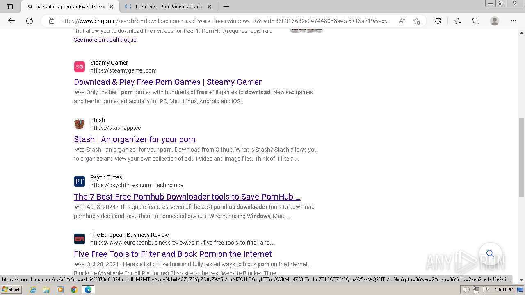The height and width of the screenshot is (295, 525).
Task: Close the PornAnts tab
Action: tap(210, 7)
